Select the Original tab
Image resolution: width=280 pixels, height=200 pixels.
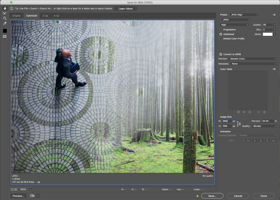[16, 15]
